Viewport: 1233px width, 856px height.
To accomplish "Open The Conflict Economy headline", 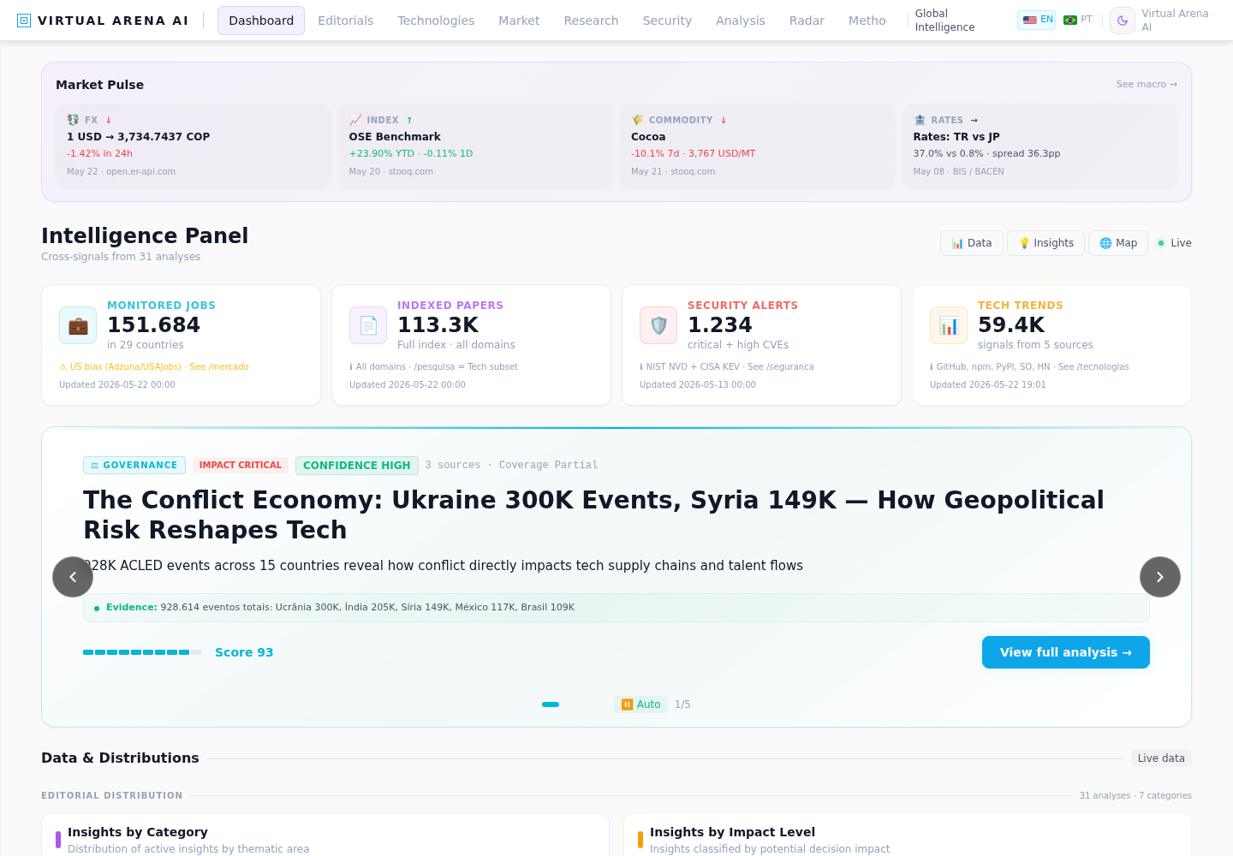I will pos(594,514).
